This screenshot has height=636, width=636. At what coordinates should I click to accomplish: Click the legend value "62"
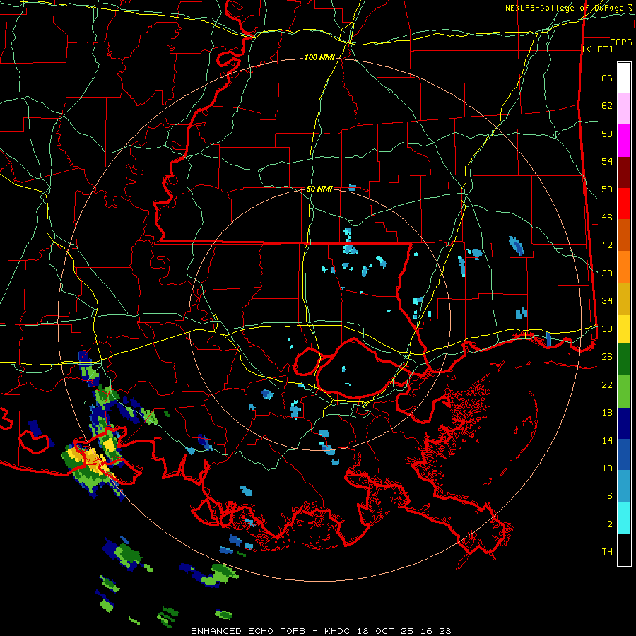(x=607, y=106)
